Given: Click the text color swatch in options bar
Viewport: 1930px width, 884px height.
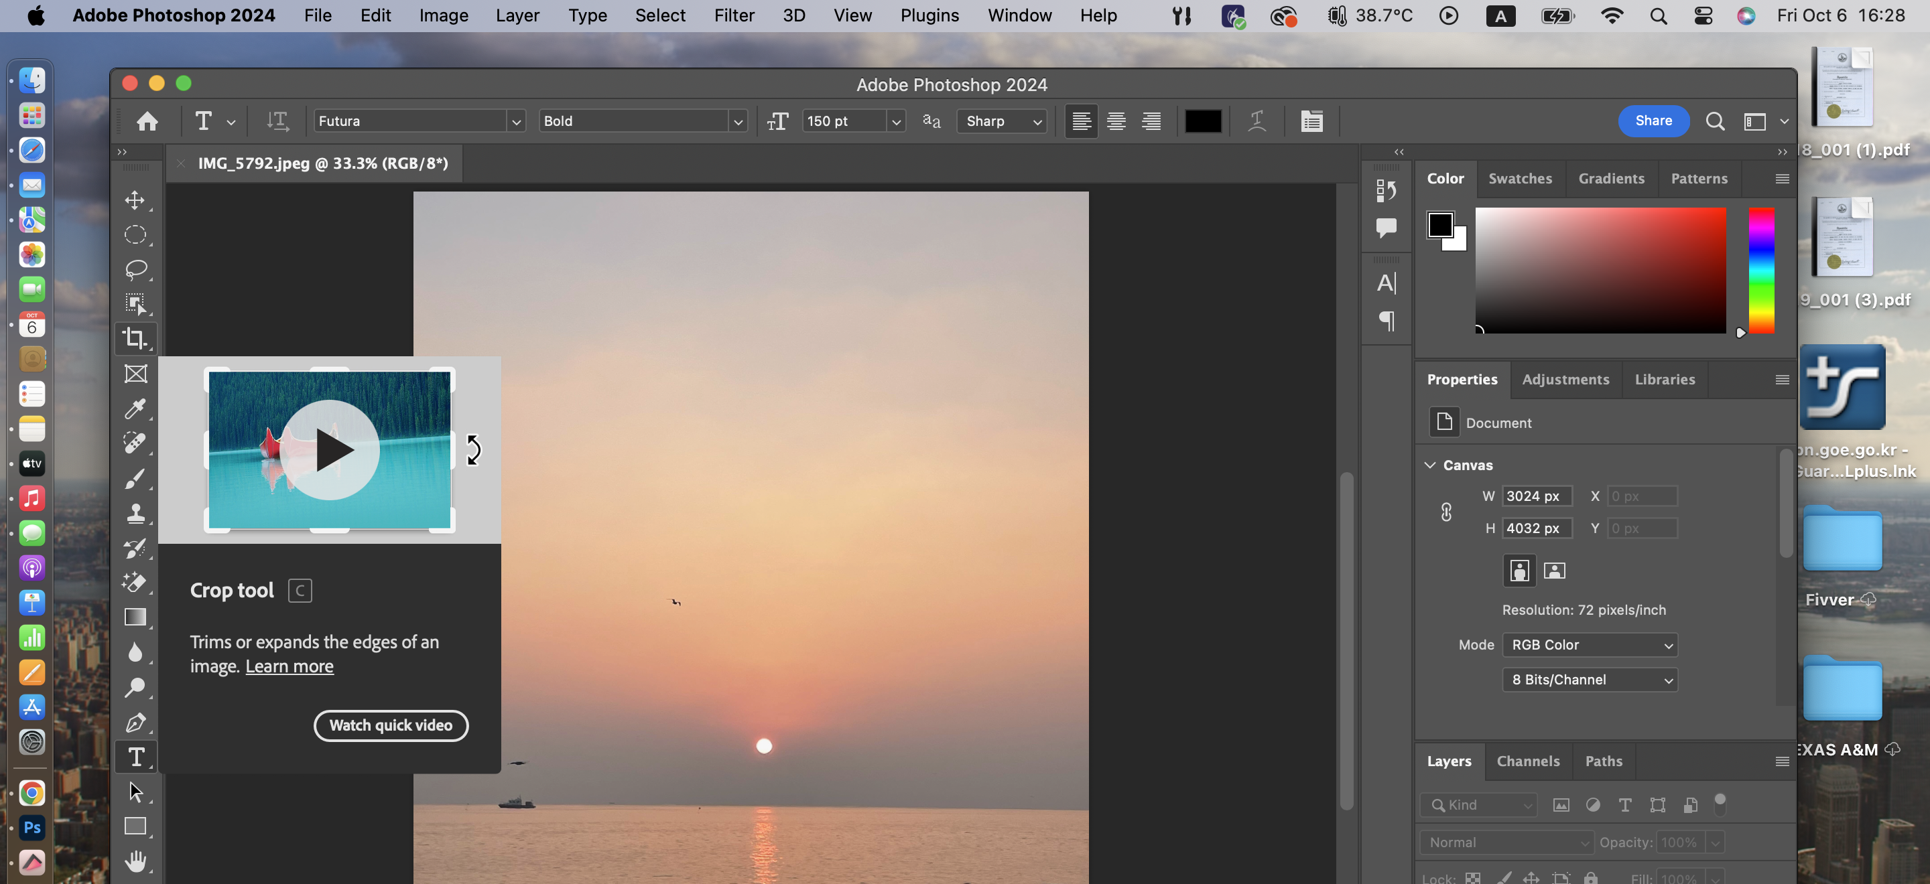Looking at the screenshot, I should [x=1202, y=121].
